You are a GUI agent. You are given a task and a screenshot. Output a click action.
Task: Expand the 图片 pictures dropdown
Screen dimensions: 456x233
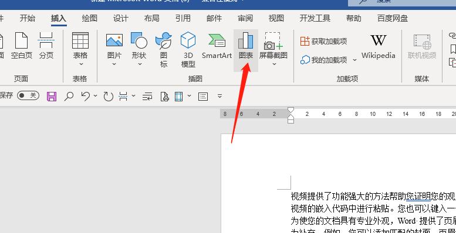[x=114, y=50]
